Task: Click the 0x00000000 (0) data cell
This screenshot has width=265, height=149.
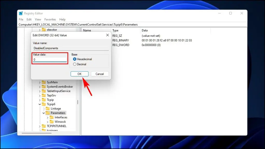Action: point(151,45)
